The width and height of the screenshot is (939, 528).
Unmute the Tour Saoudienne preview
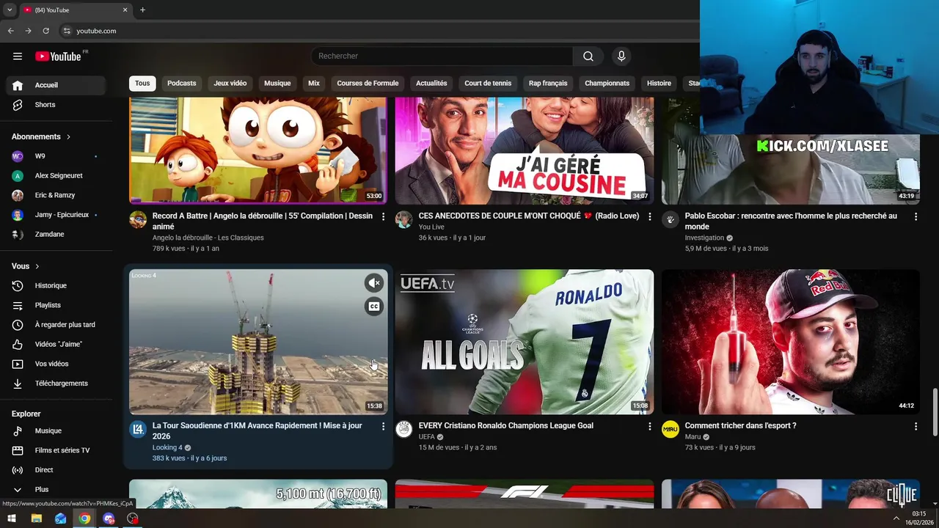click(374, 283)
